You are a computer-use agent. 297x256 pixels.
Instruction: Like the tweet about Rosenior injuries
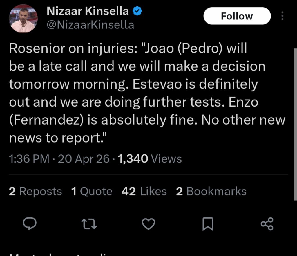tap(148, 223)
